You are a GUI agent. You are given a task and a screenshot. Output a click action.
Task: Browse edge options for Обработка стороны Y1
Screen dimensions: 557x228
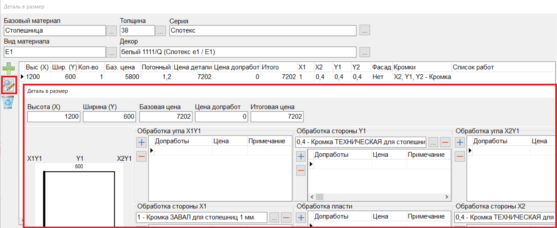point(433,142)
